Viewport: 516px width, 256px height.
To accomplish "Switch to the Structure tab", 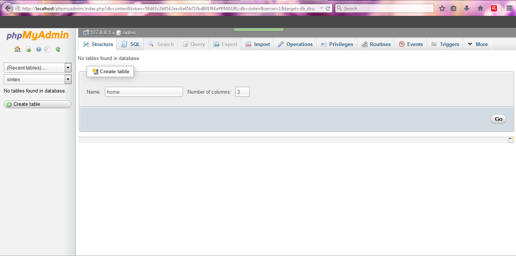I will 98,44.
